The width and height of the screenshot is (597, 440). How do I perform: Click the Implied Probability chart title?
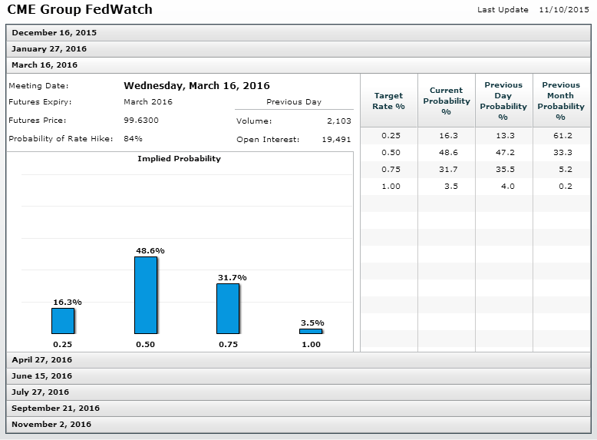coord(179,158)
